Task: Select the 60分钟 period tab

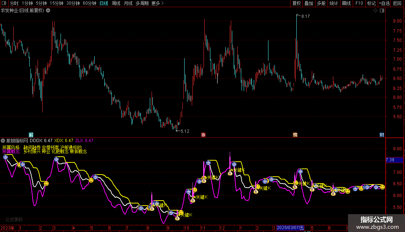Action: click(89, 3)
